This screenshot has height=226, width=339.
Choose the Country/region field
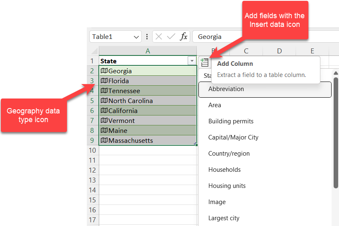click(265, 154)
